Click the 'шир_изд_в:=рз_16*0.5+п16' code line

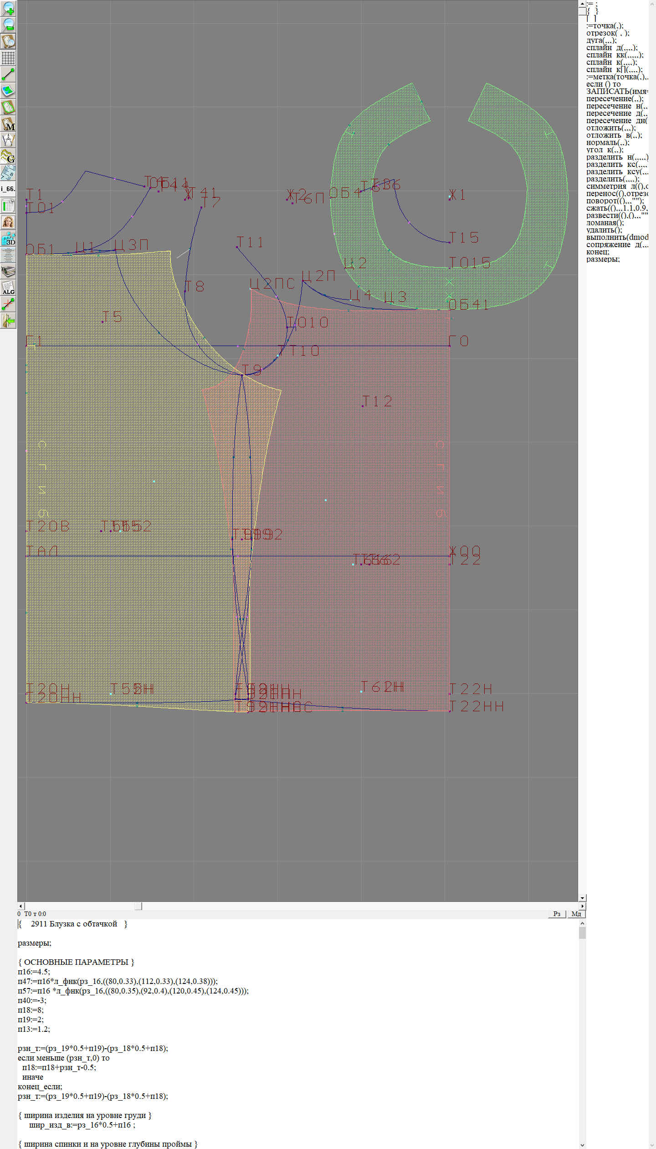click(82, 1125)
